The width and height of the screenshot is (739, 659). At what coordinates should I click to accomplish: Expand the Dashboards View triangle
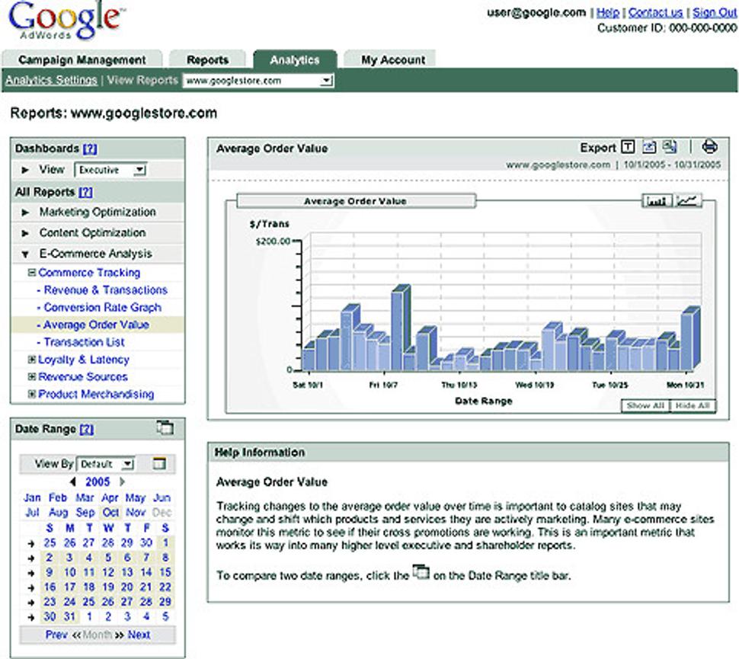(x=25, y=170)
